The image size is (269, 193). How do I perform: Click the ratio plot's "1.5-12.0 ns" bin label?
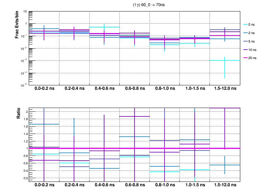click(x=225, y=186)
